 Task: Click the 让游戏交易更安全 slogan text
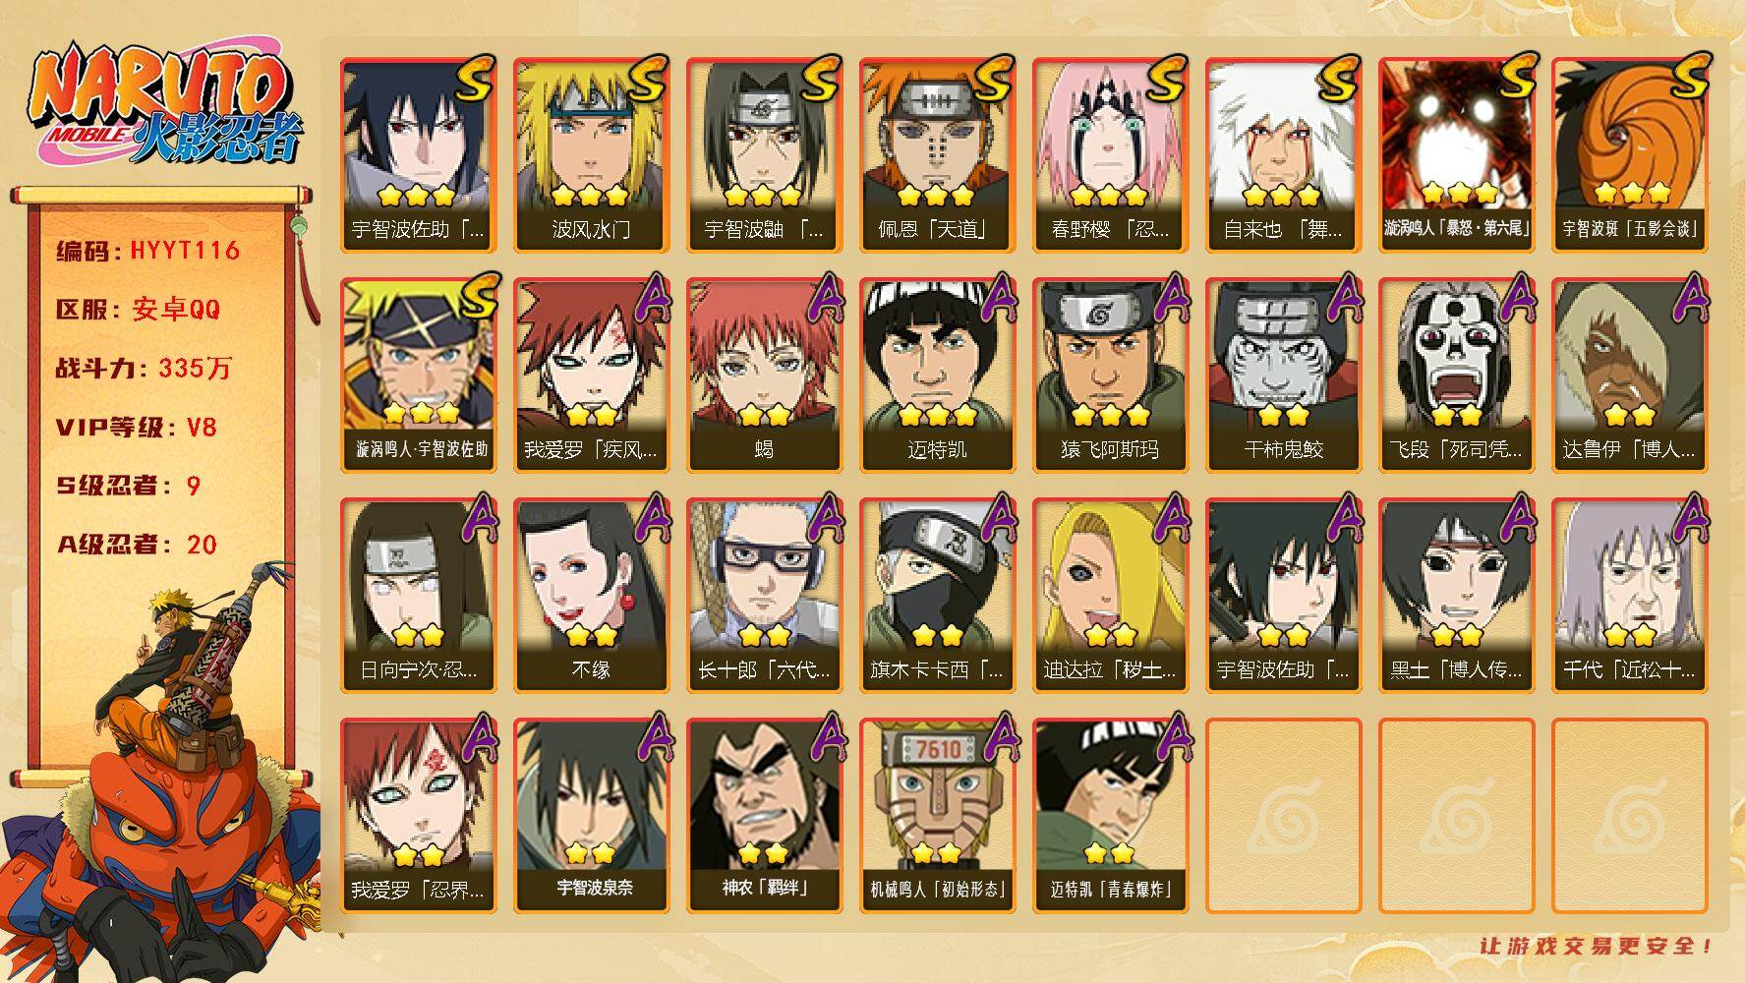(1597, 946)
